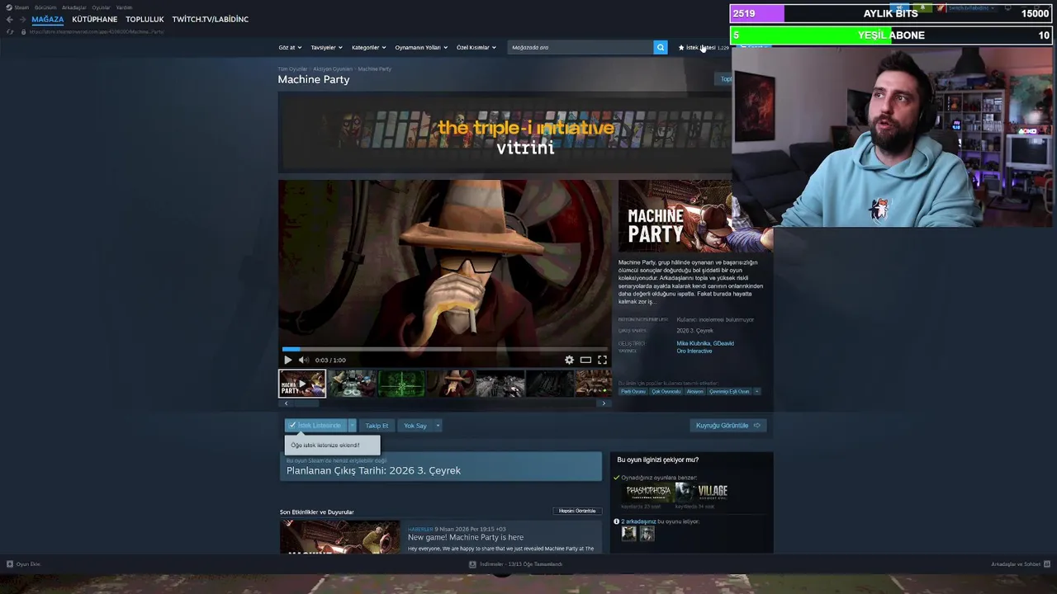
Task: Open the Village similar game image
Action: 702,493
